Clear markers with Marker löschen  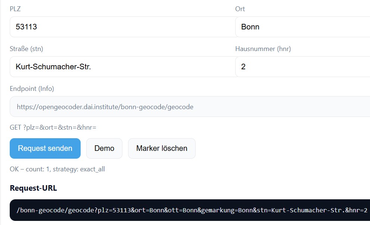tap(162, 148)
